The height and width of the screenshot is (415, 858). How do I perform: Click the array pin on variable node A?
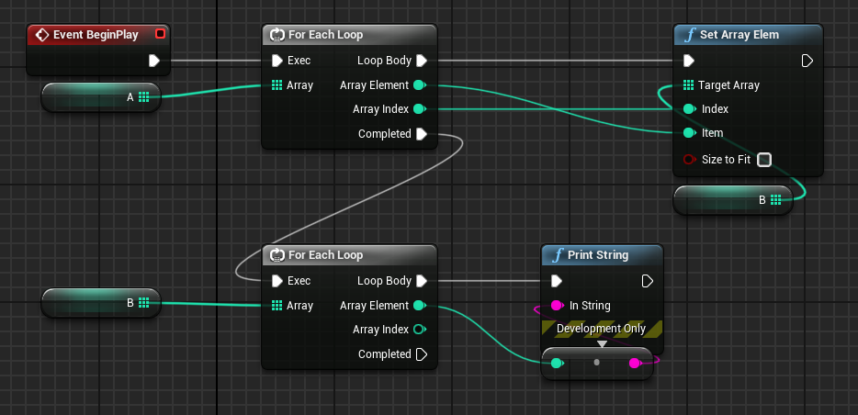[144, 97]
